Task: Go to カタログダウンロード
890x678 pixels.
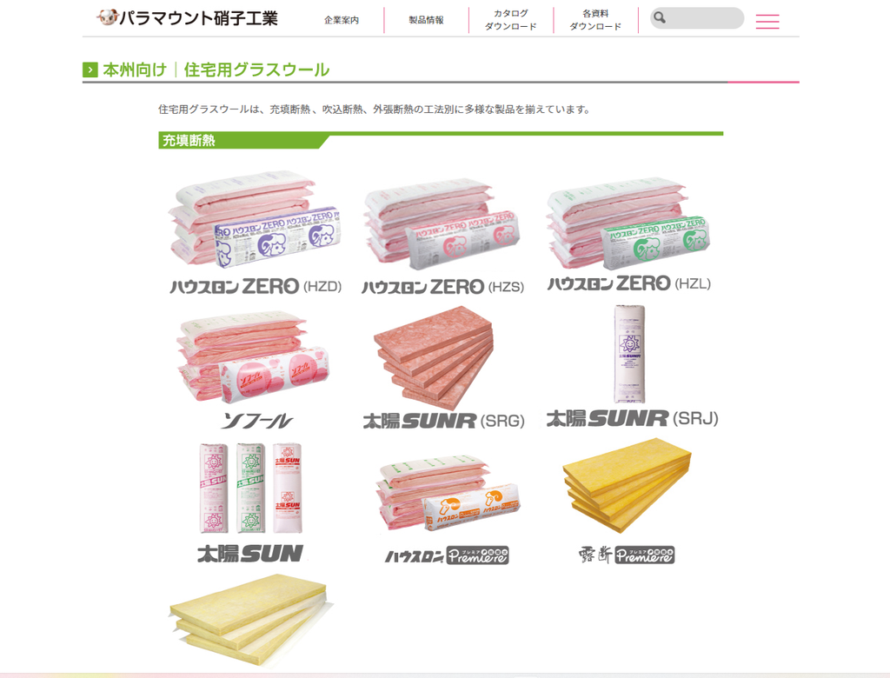Action: pos(510,20)
